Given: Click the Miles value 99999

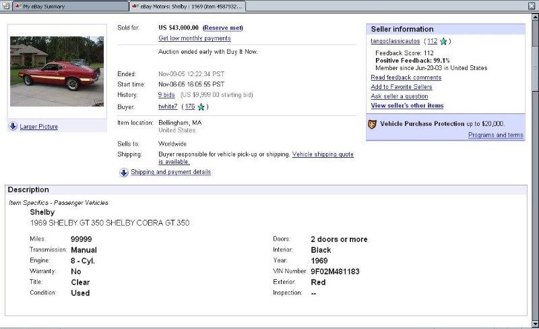Looking at the screenshot, I should tap(81, 239).
